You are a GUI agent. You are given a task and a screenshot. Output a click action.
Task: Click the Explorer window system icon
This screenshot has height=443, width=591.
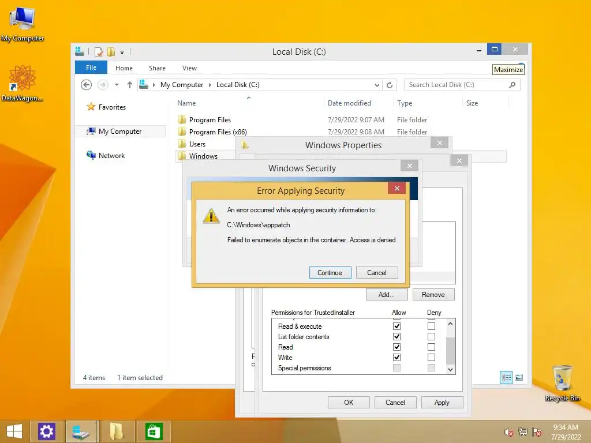click(80, 51)
